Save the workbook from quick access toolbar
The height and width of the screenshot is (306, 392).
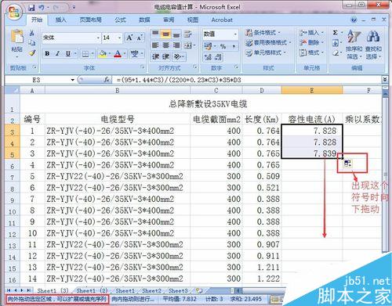[x=31, y=8]
